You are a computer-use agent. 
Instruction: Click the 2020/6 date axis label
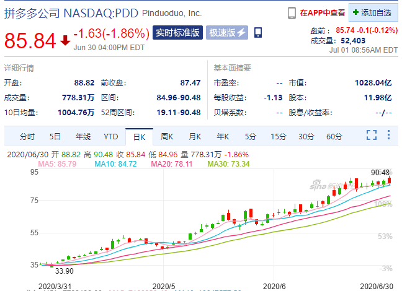pos(274,287)
